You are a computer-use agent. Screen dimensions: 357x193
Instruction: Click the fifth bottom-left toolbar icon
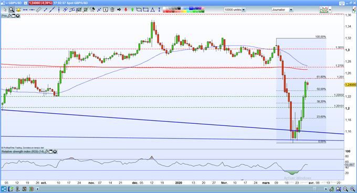click(x=31, y=189)
